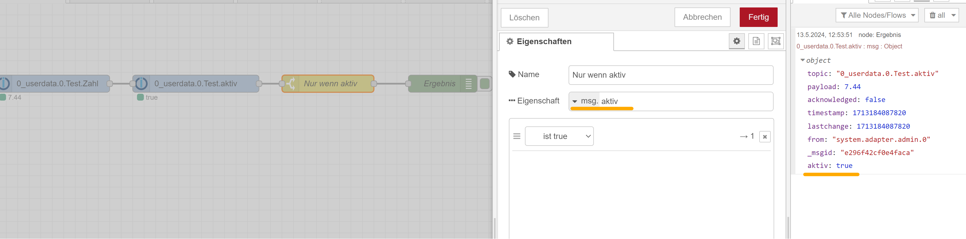Open the node description document icon
The height and width of the screenshot is (239, 966).
coord(756,41)
